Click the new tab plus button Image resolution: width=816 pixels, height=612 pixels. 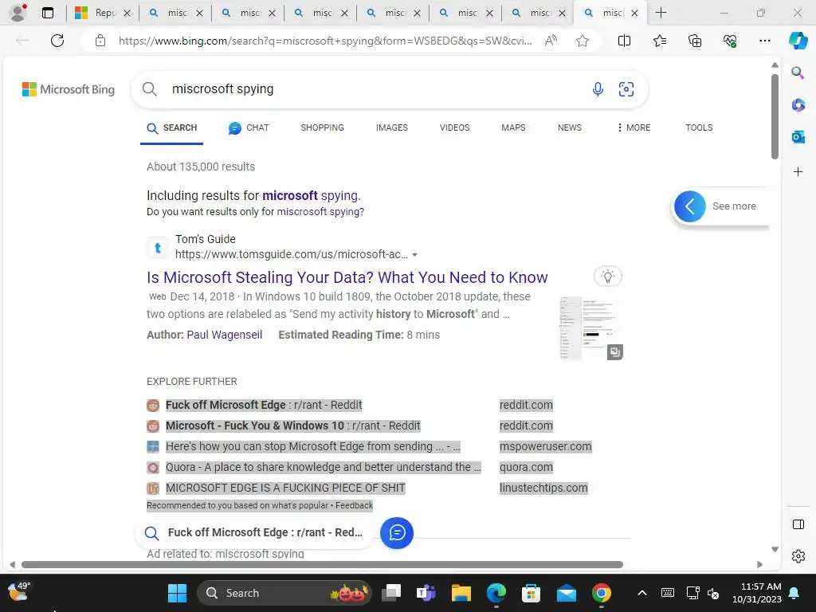coord(661,13)
